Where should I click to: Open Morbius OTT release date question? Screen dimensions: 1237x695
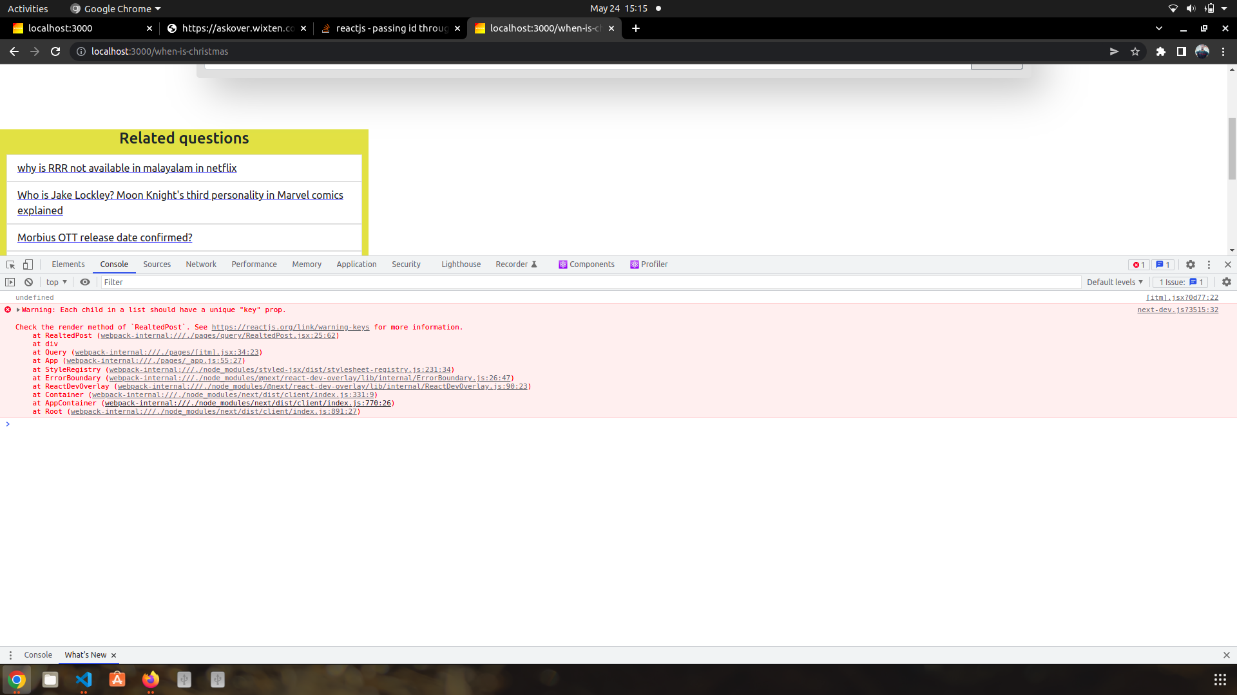104,237
